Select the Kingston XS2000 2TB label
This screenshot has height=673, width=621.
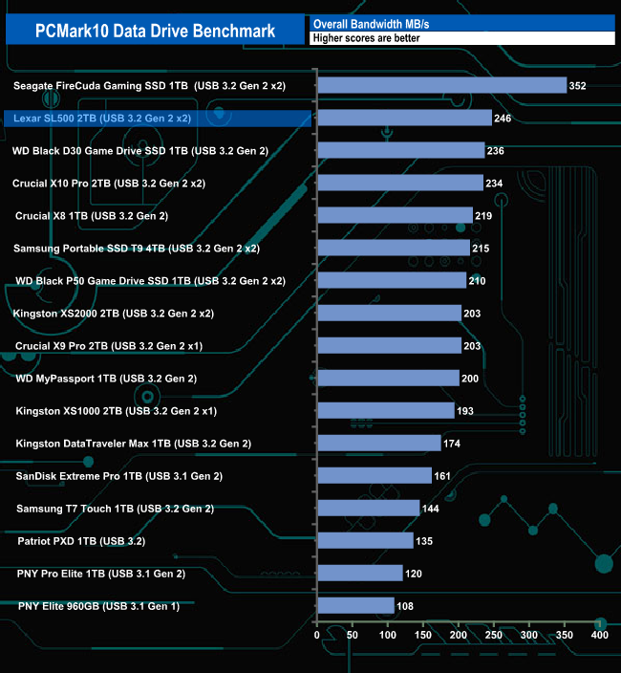pos(114,314)
